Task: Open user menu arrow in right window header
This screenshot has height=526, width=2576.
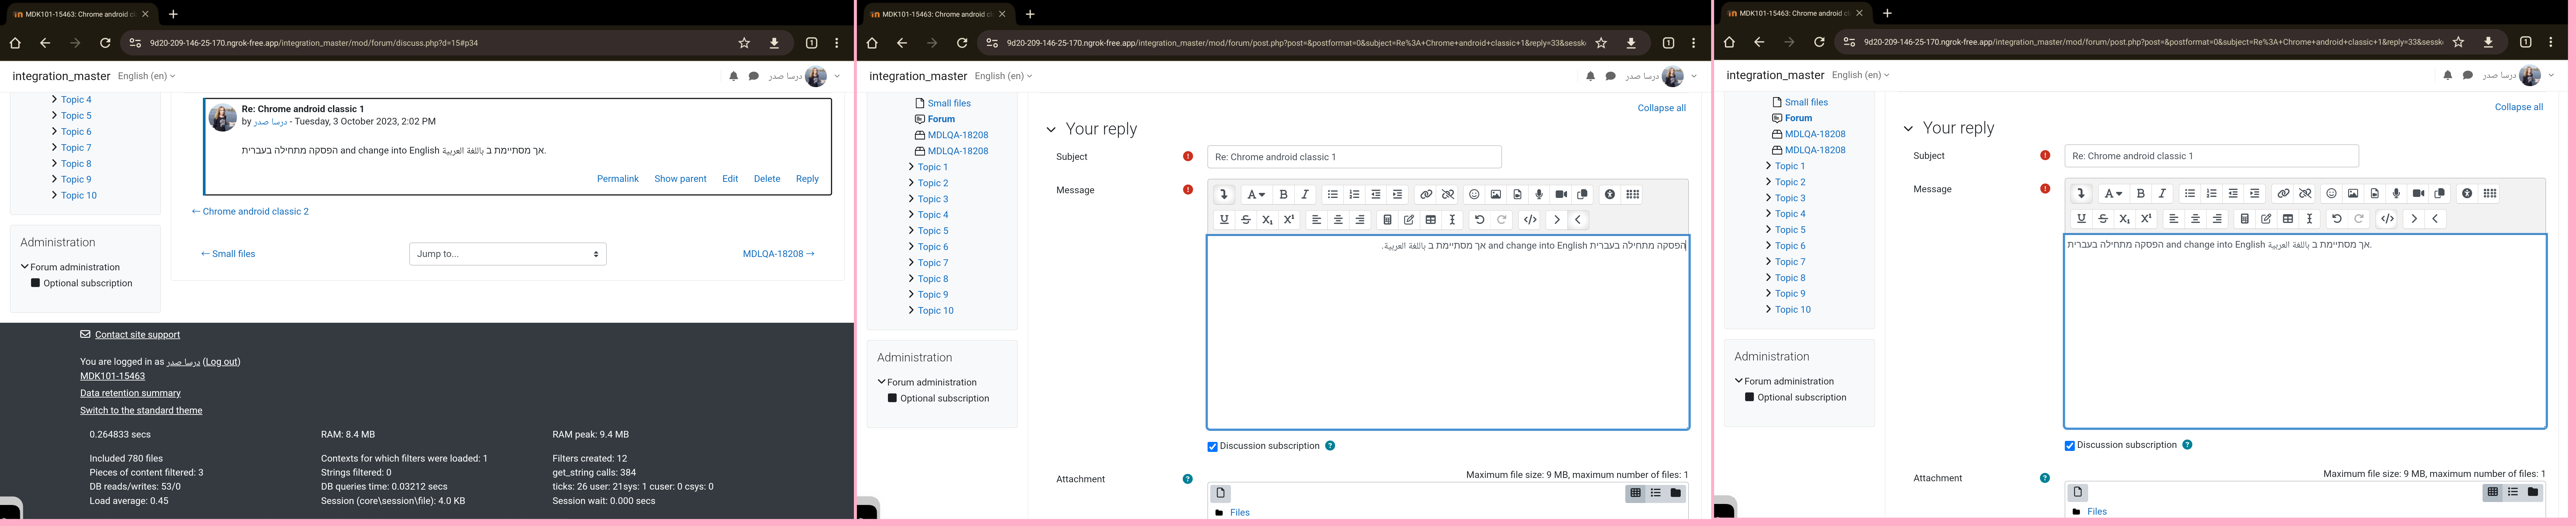Action: pos(2551,75)
